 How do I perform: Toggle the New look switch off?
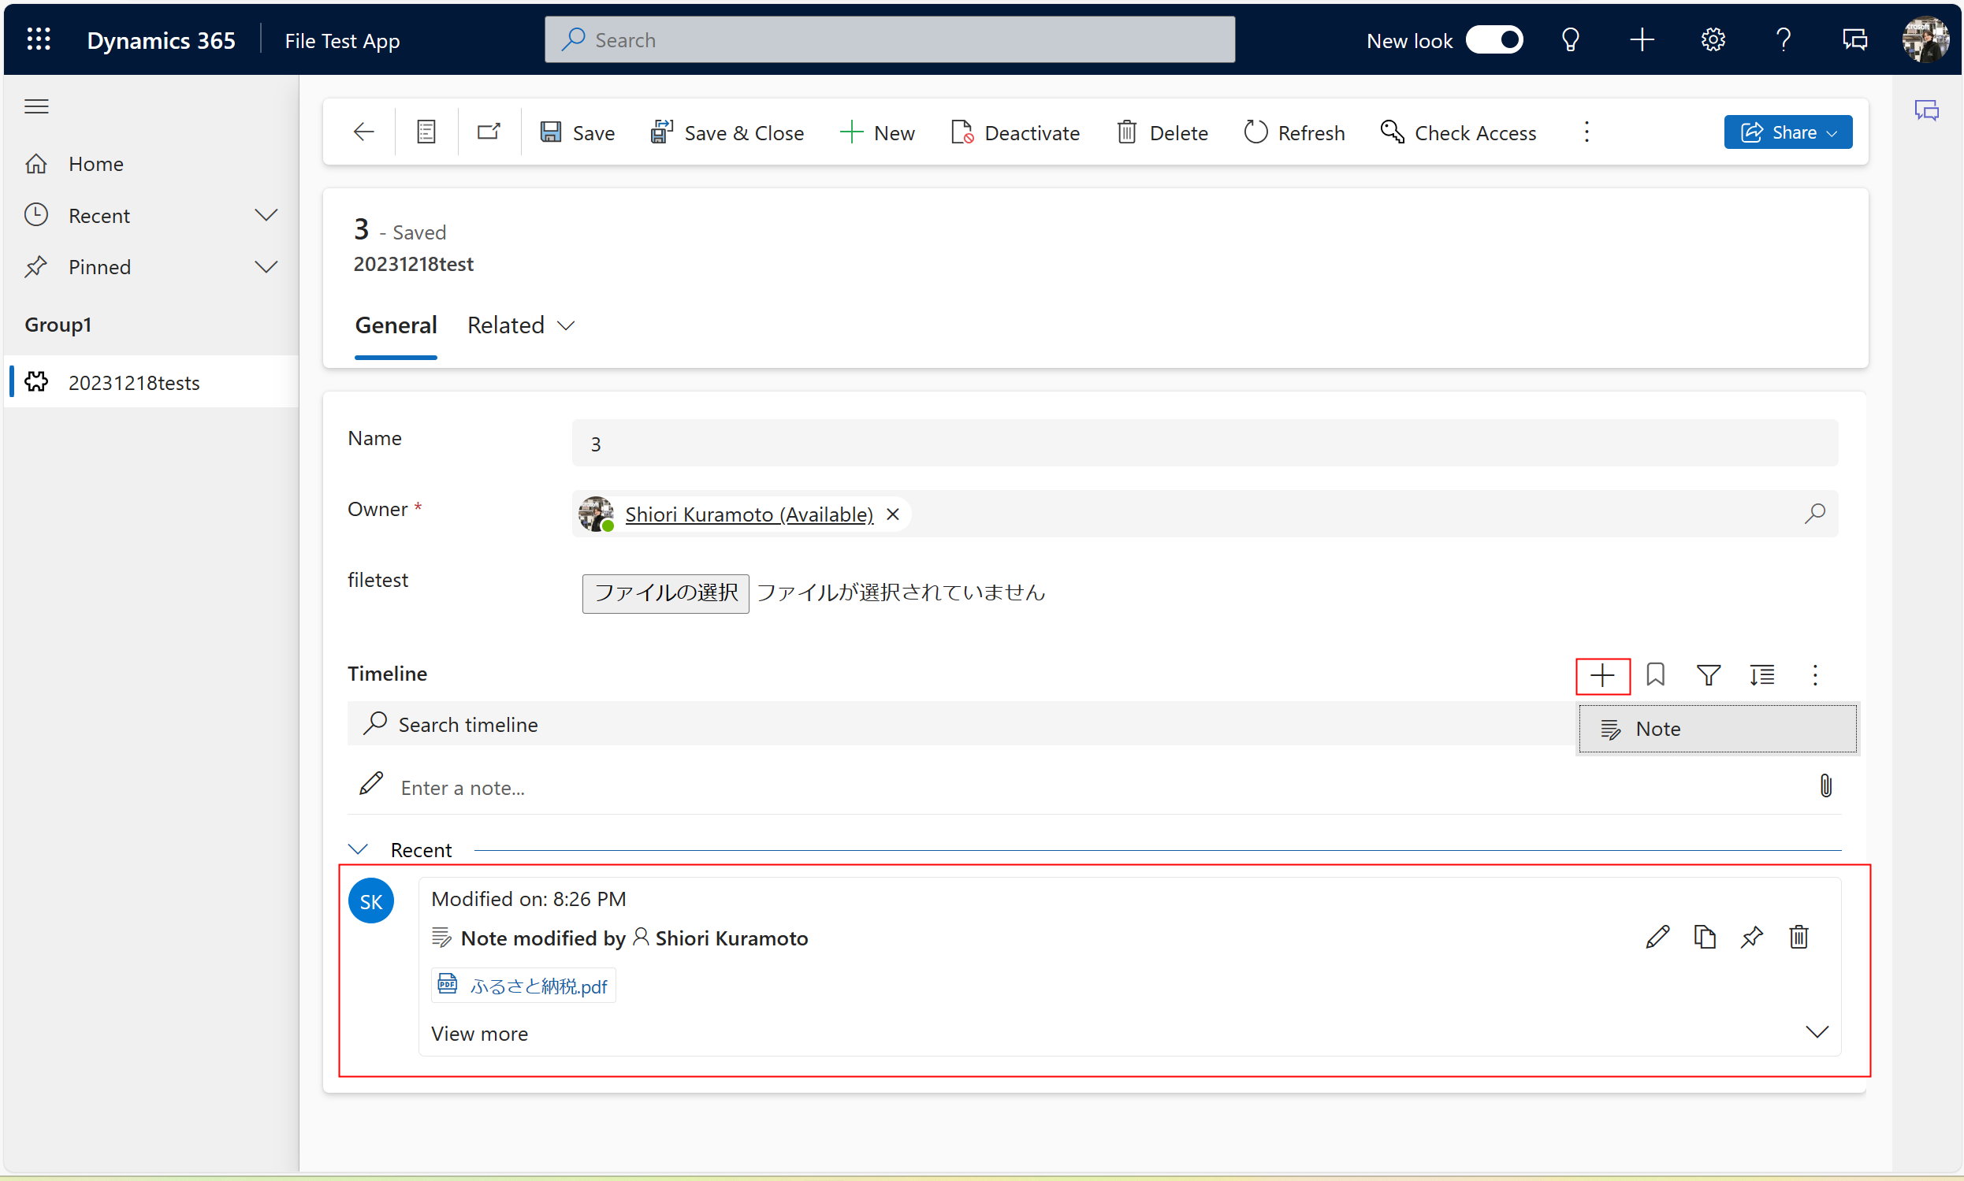click(1494, 39)
